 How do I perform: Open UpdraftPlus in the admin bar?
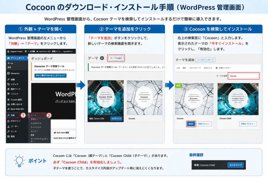tap(68, 52)
